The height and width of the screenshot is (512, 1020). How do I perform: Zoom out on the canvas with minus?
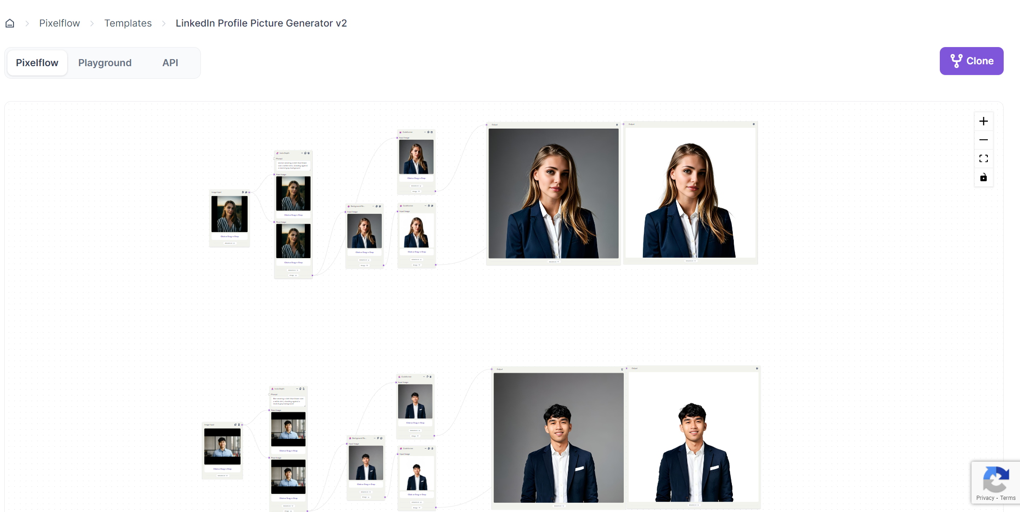(x=984, y=140)
